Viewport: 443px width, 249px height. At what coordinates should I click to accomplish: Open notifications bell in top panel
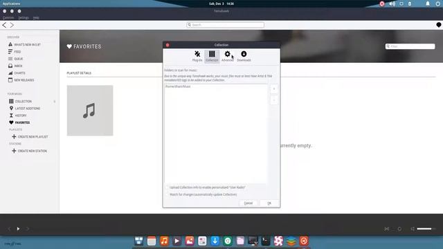pos(428,3)
